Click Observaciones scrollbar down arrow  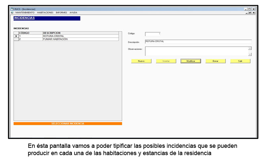coord(250,54)
